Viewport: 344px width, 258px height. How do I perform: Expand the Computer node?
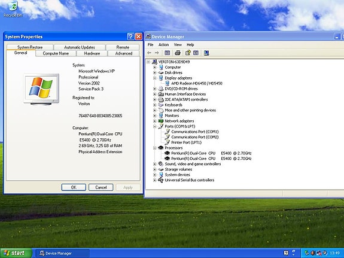[155, 67]
